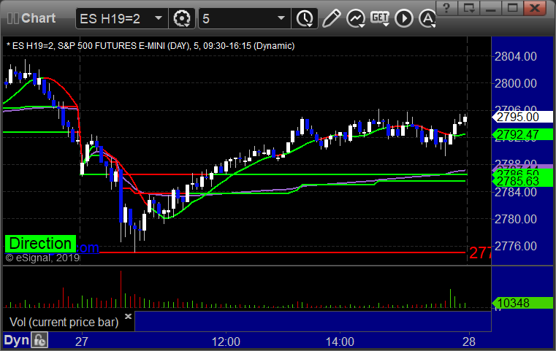
Task: Click the 10348 volume value marker
Action: [522, 303]
